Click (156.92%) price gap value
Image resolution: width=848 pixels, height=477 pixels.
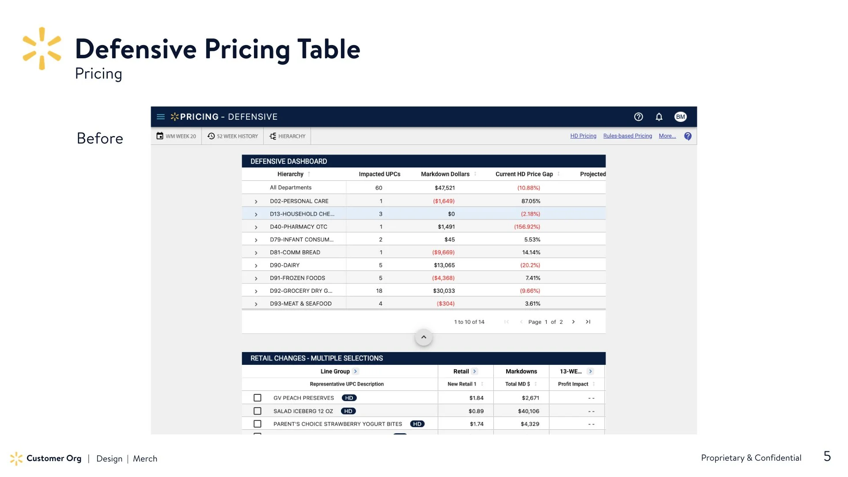tap(527, 227)
